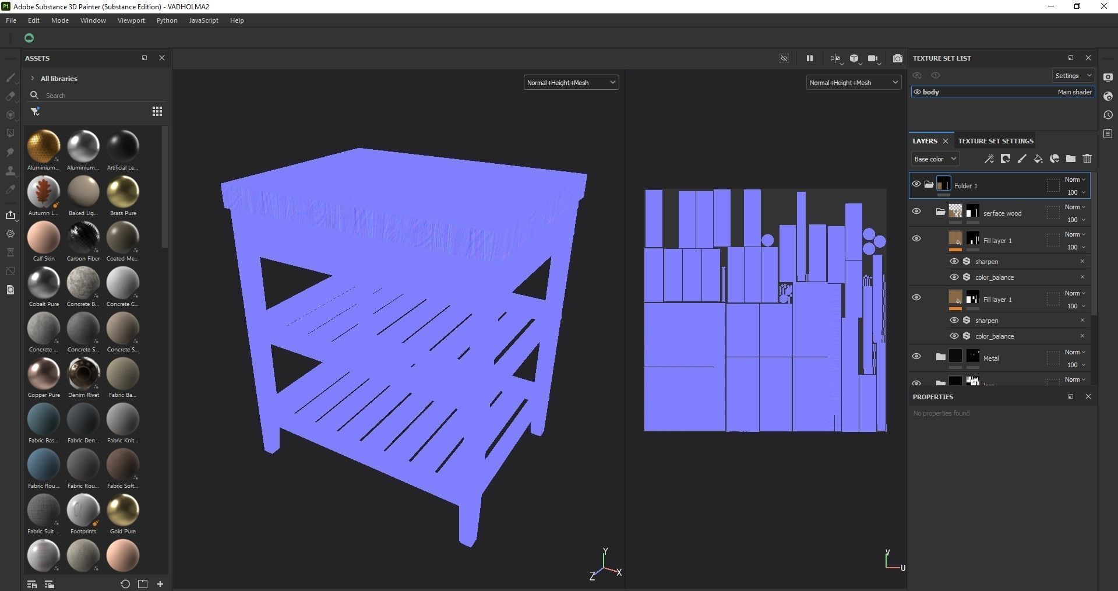Image resolution: width=1118 pixels, height=591 pixels.
Task: Hide the second Fill layer 1
Action: pos(916,297)
